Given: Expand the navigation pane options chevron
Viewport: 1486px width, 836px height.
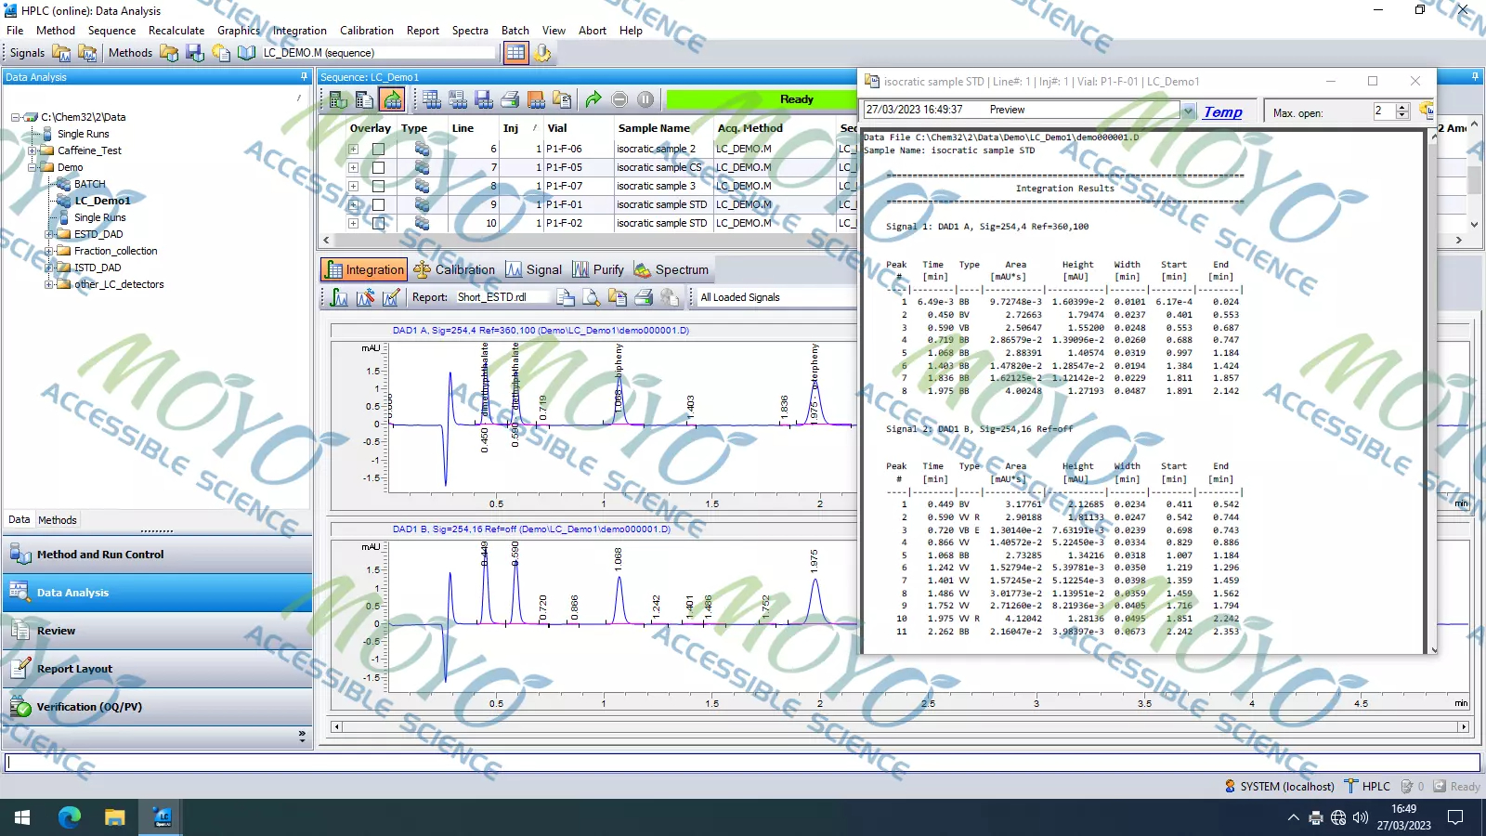Looking at the screenshot, I should point(302,736).
